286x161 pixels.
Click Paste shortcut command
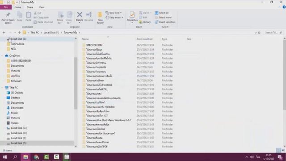click(x=43, y=22)
